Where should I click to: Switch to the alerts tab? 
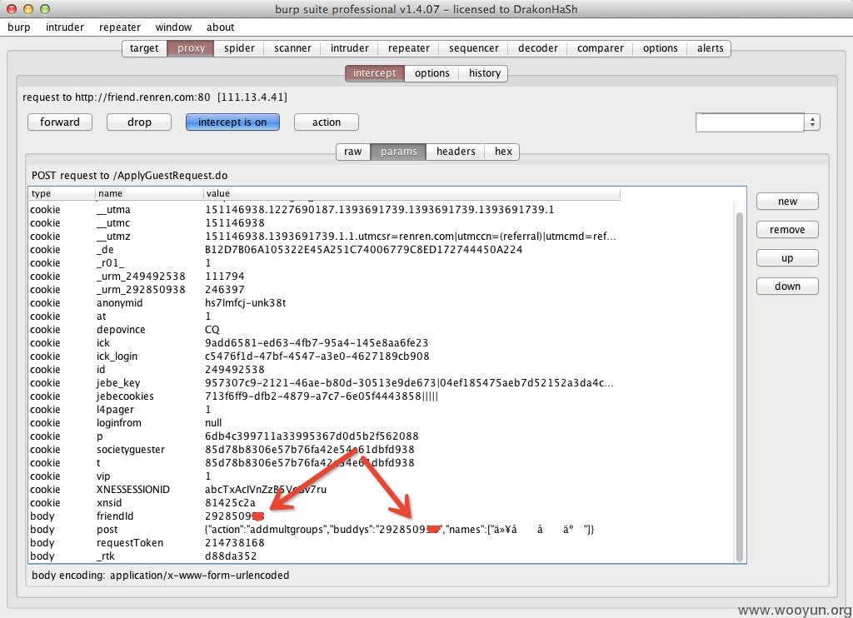(x=710, y=48)
